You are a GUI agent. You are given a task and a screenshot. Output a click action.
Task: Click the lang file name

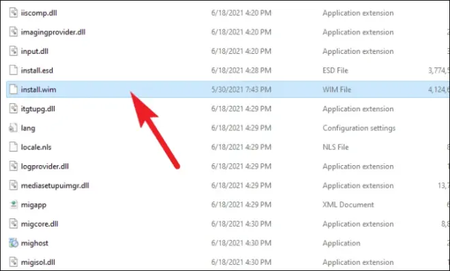(x=28, y=128)
